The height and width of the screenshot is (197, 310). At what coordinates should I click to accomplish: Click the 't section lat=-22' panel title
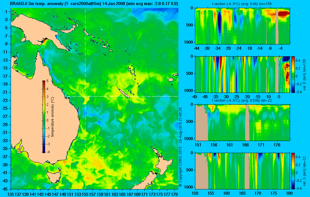242,100
